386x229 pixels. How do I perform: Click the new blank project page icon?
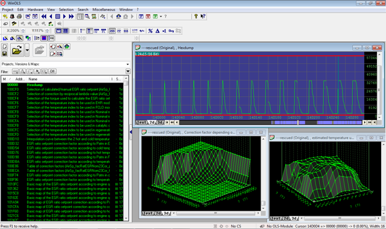4,46
